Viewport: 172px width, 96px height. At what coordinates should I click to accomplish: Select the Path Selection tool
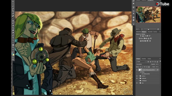13,40
